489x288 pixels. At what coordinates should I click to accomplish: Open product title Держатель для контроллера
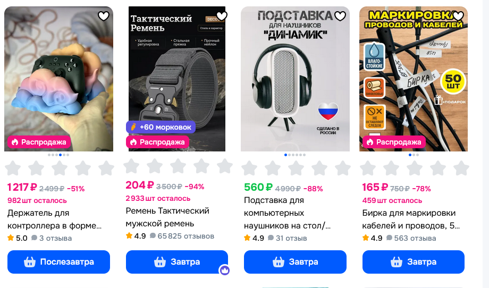coord(55,219)
